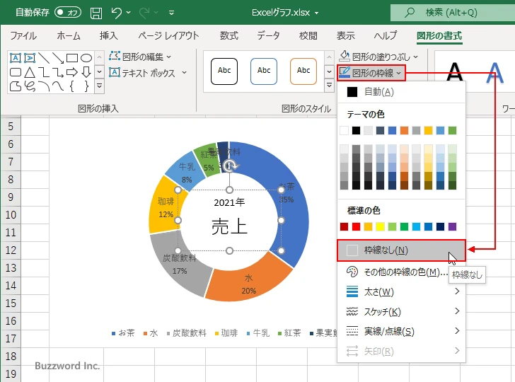Viewport: 515px width, 382px height.
Task: Select the down block arrow shape
Action: 86,72
